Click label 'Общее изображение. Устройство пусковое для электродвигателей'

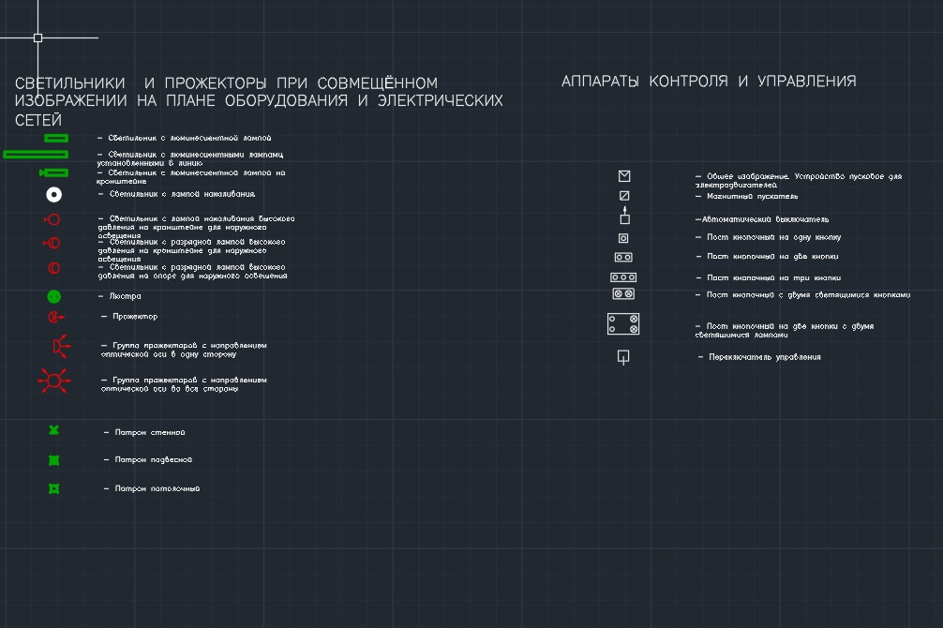pyautogui.click(x=799, y=181)
